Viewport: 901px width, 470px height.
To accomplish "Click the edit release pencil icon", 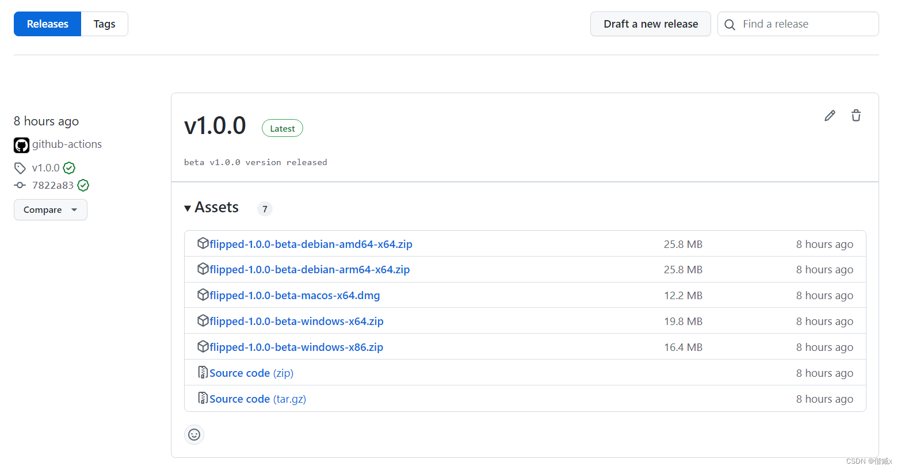I will click(x=830, y=116).
